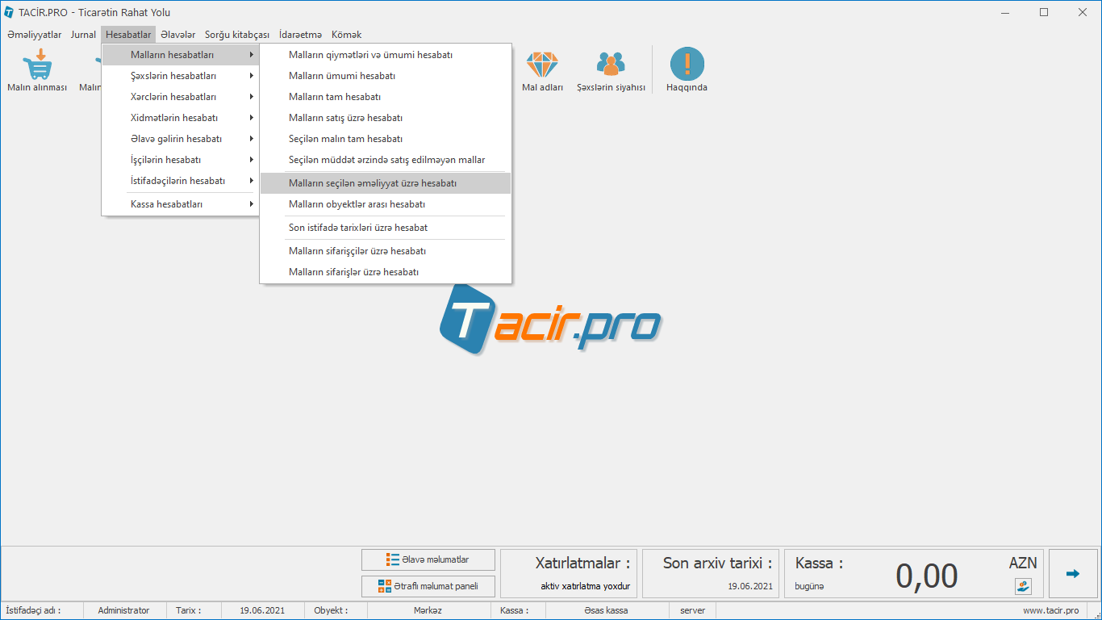Open Ətraflı məlumat paneli
The width and height of the screenshot is (1102, 620).
(x=428, y=586)
